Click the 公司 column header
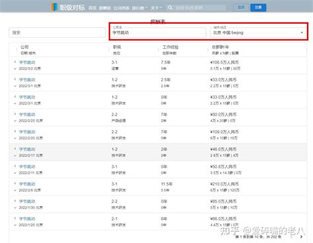This screenshot has width=313, height=243. tap(24, 47)
